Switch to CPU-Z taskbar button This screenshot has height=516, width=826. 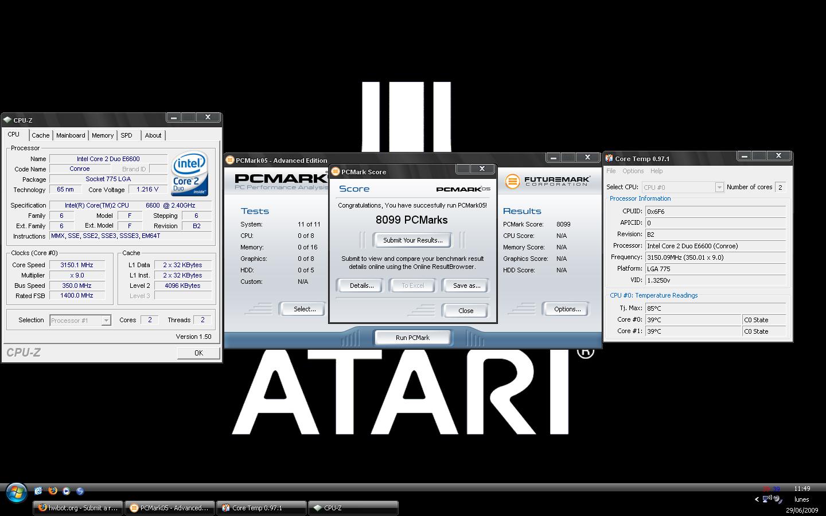pyautogui.click(x=353, y=508)
